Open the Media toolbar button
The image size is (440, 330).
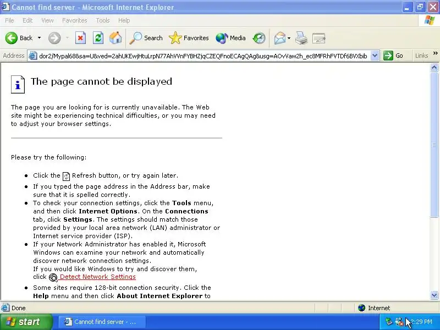(230, 38)
